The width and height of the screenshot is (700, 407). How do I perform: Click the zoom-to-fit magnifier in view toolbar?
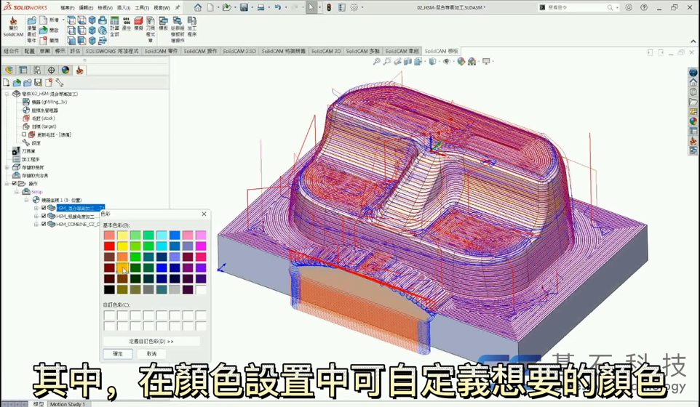point(376,62)
